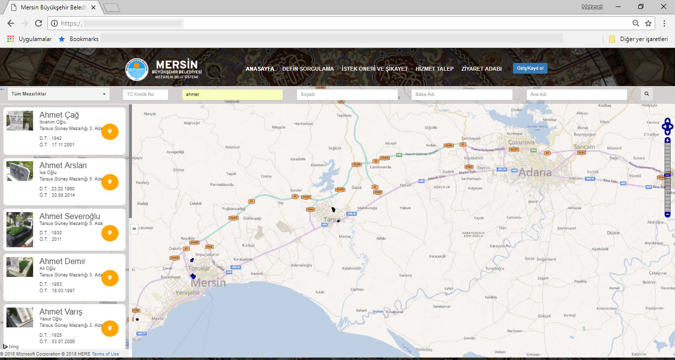Open Ahmet Demir gravestone thumbnail
This screenshot has width=675, height=360.
20,267
